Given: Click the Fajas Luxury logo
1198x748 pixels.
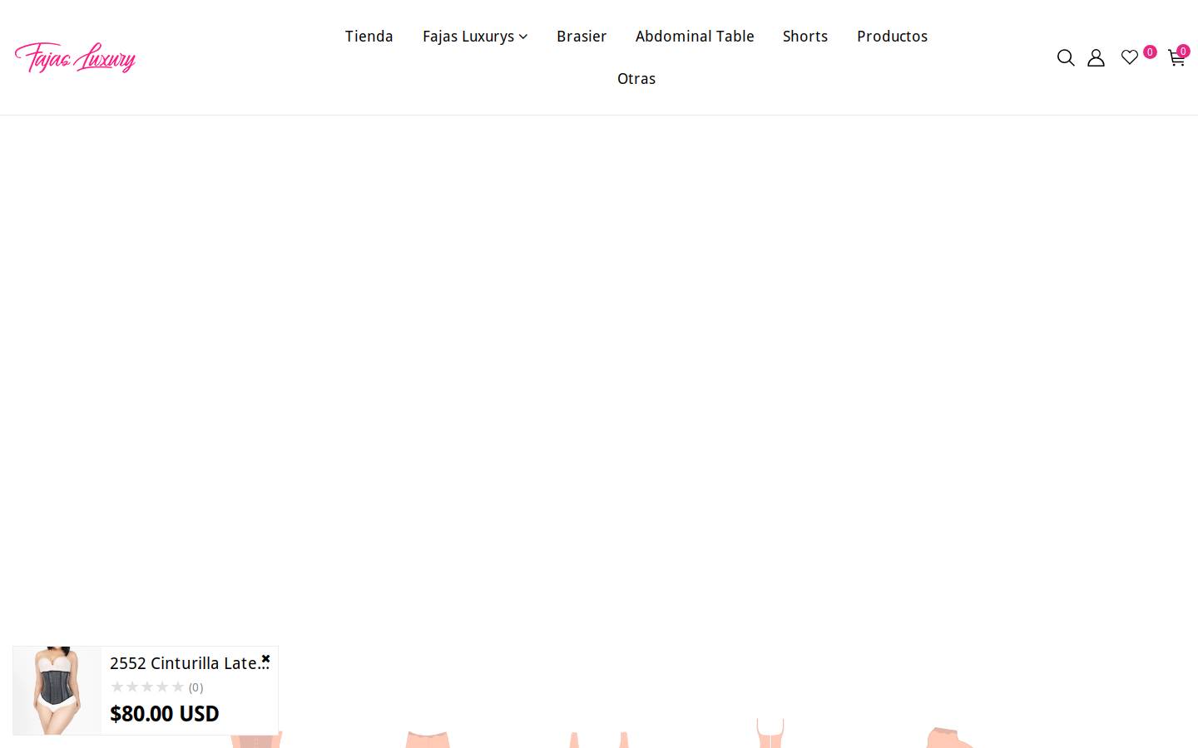Looking at the screenshot, I should (75, 57).
